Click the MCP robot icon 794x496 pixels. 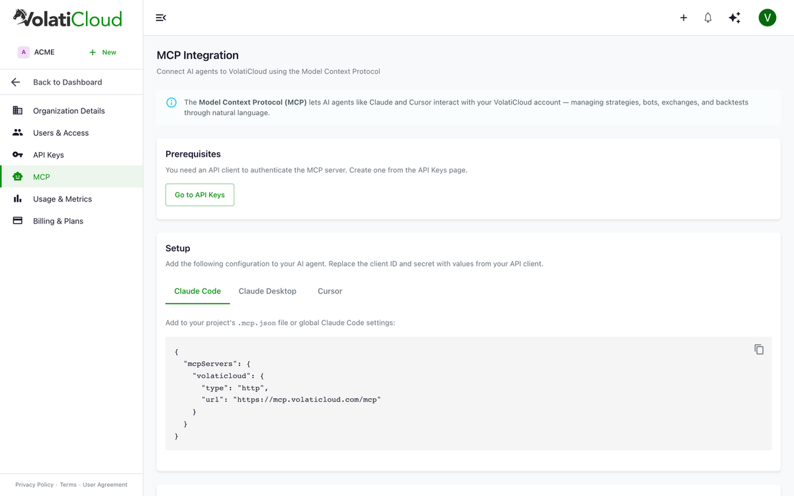pyautogui.click(x=18, y=177)
